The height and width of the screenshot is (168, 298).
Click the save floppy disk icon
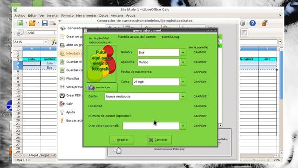tap(45, 23)
